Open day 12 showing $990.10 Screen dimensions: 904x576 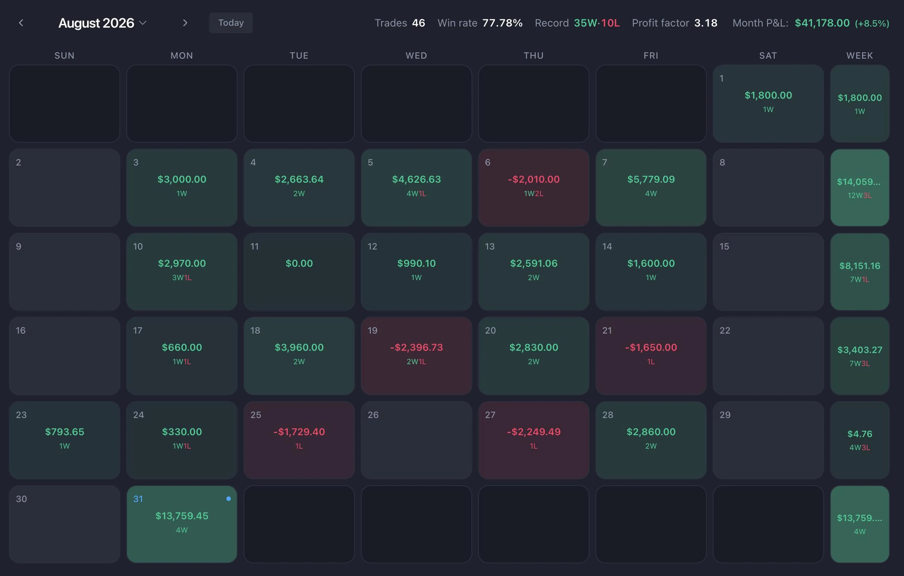(x=417, y=272)
